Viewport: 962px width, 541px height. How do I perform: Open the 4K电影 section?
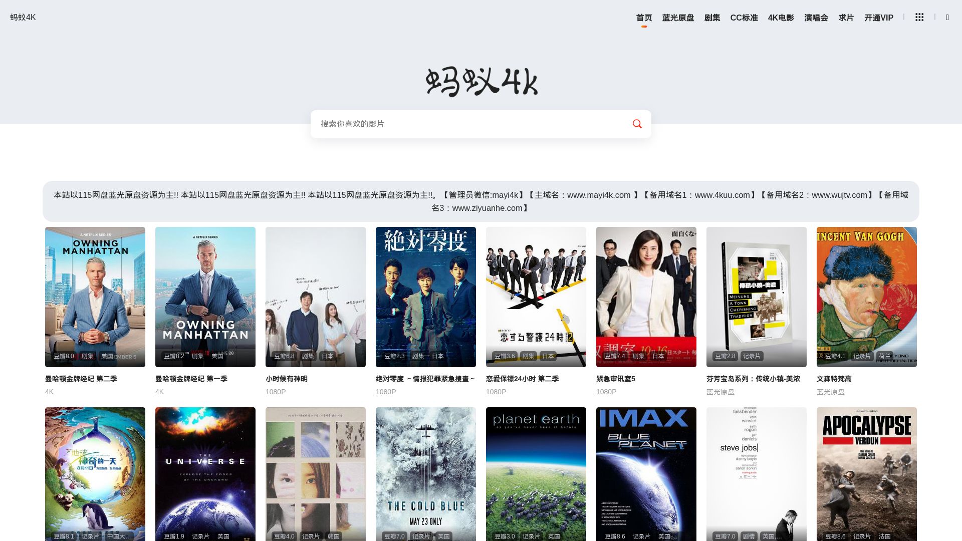click(x=781, y=18)
